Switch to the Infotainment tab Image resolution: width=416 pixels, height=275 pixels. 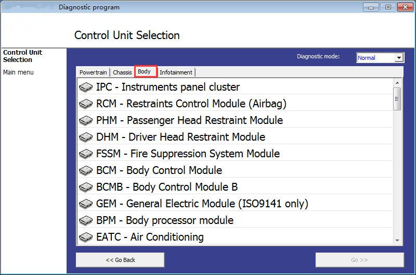(x=176, y=72)
